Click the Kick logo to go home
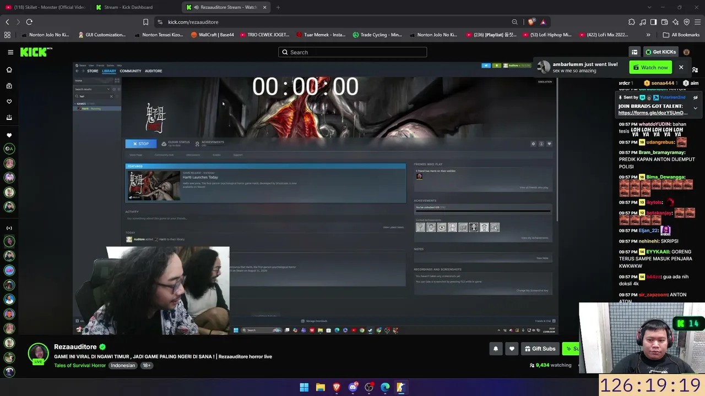705x396 pixels. pyautogui.click(x=36, y=52)
